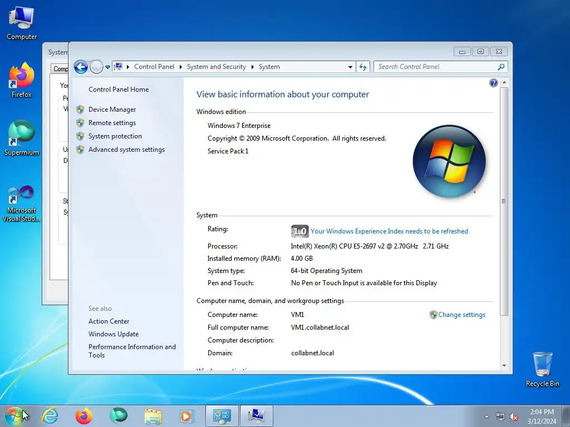Screen dimensions: 570x427
Task: Click the Advanced system settings shield icon
Action: [x=80, y=150]
